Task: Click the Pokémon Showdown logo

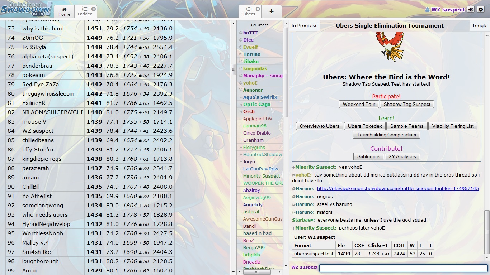Action: pyautogui.click(x=27, y=9)
